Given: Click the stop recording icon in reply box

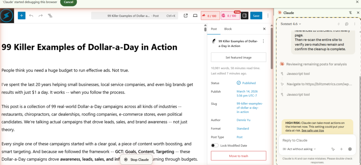Looking at the screenshot, I should (x=350, y=149).
